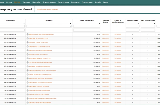The width and height of the screenshot is (160, 105).
Task: Focus the Целевой лимит filter field
Action: point(132,26)
